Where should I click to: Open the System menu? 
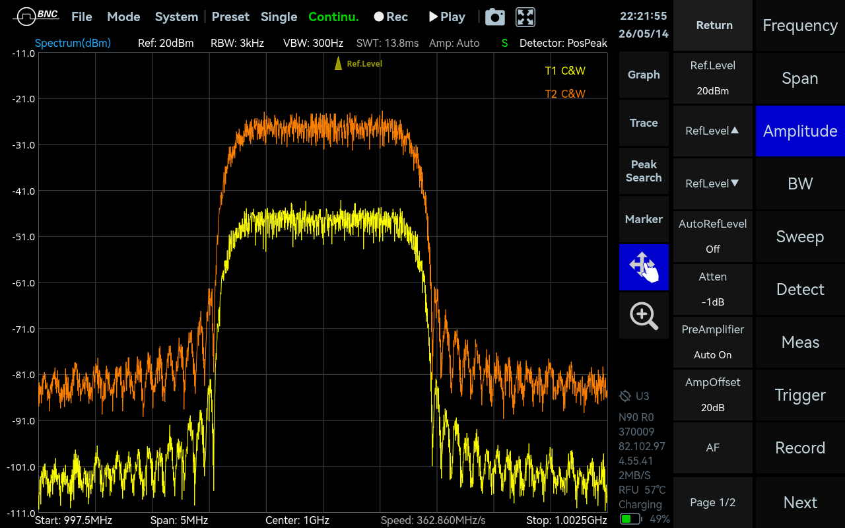176,17
